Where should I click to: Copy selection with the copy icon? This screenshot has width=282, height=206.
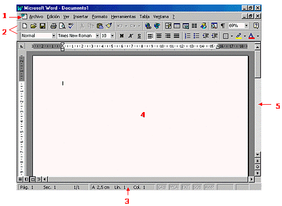tap(91, 26)
